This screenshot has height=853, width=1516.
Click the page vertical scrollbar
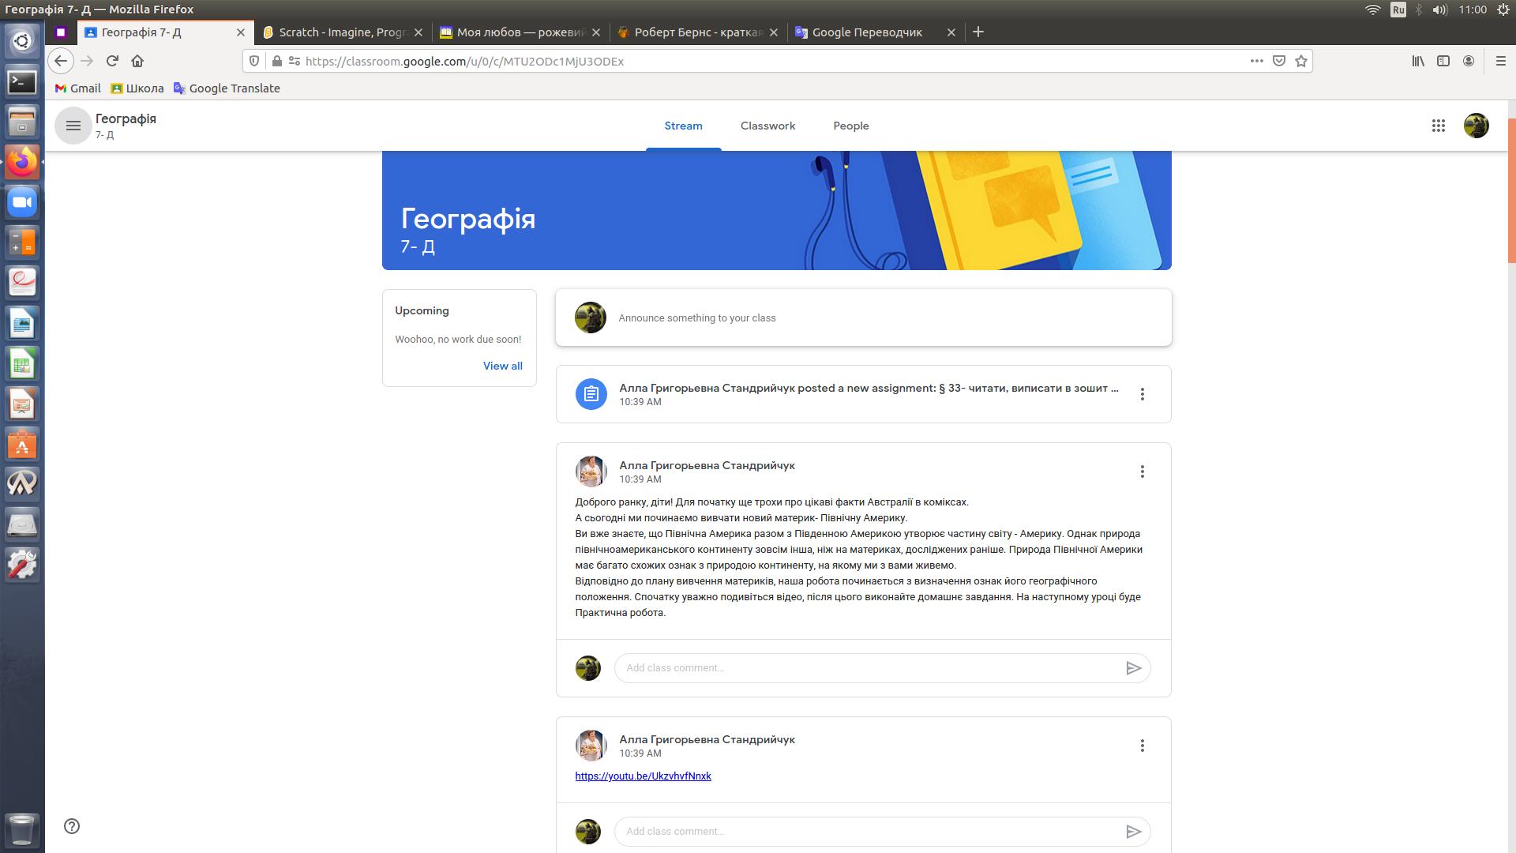pyautogui.click(x=1511, y=190)
